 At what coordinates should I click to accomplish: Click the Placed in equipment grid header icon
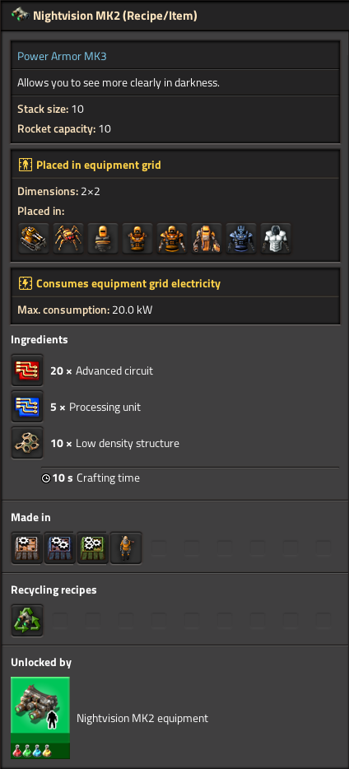tap(25, 165)
